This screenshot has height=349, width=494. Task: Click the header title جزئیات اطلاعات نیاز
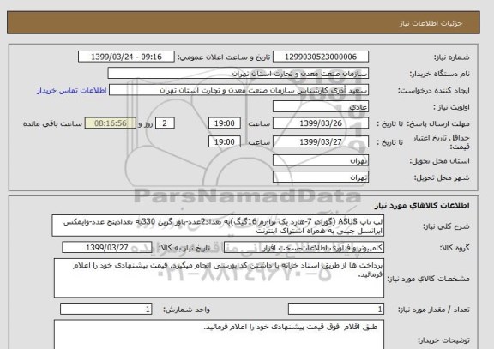point(431,24)
